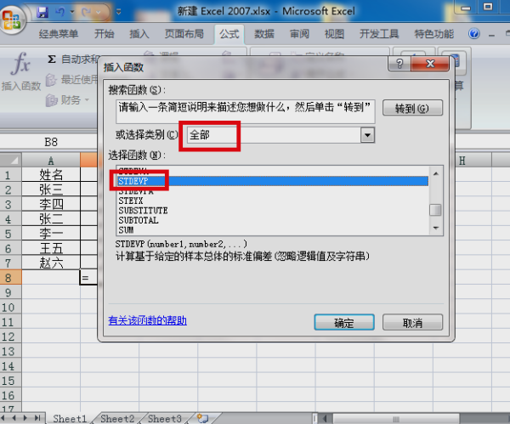This screenshot has width=510, height=424.
Task: Click the function list scroll down arrow
Action: [x=436, y=228]
